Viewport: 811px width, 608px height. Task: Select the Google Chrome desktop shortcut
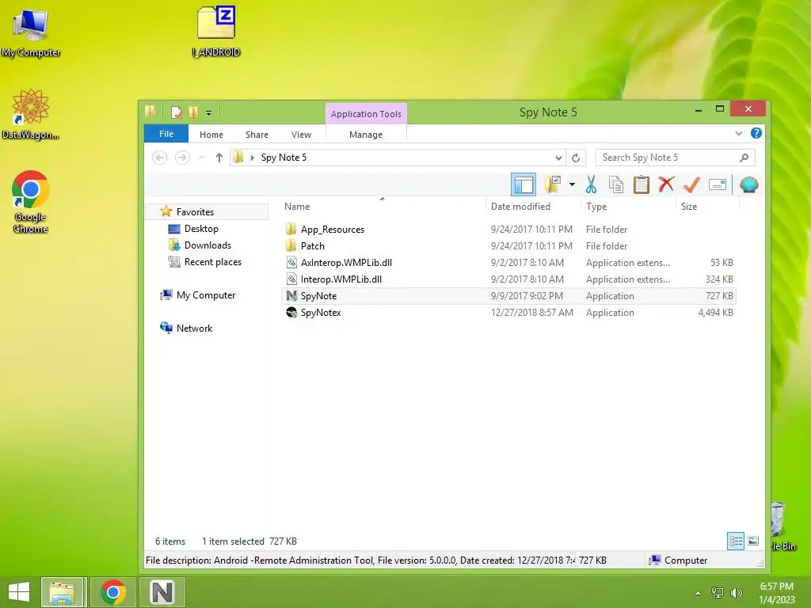pyautogui.click(x=31, y=202)
